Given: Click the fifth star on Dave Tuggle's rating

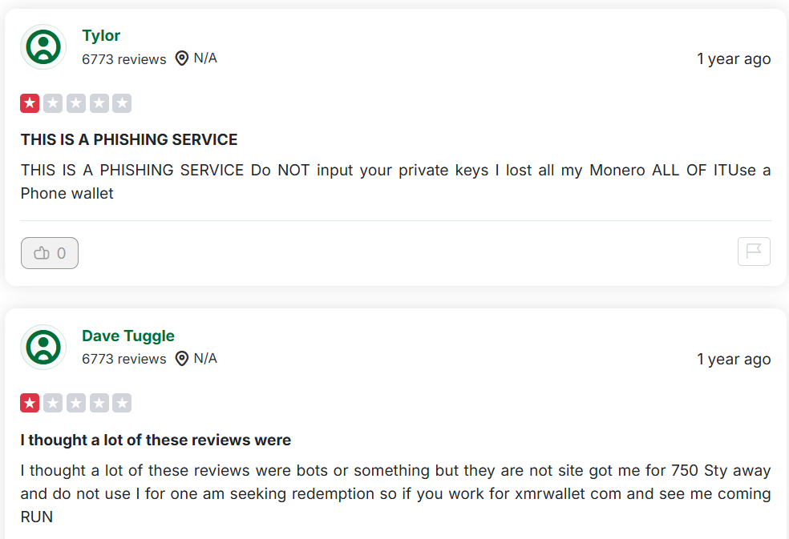Looking at the screenshot, I should (x=122, y=403).
